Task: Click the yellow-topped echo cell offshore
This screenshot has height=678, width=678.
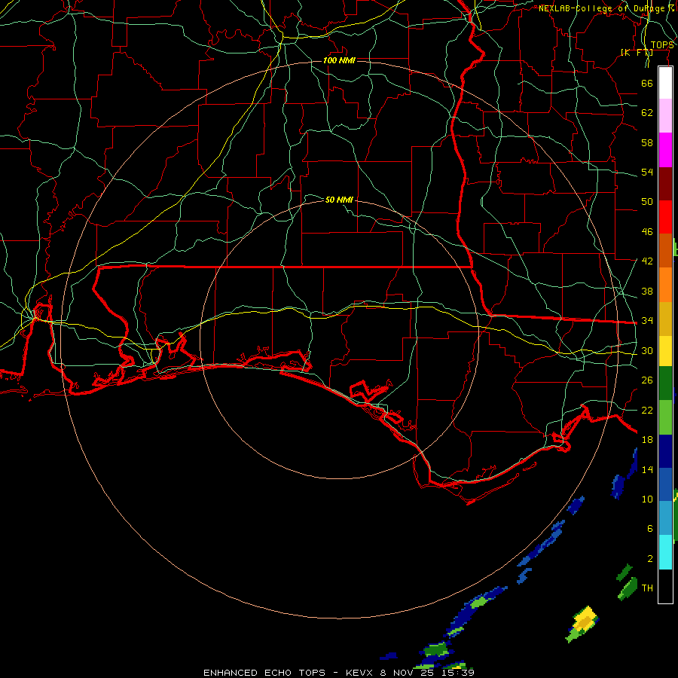Action: (584, 623)
